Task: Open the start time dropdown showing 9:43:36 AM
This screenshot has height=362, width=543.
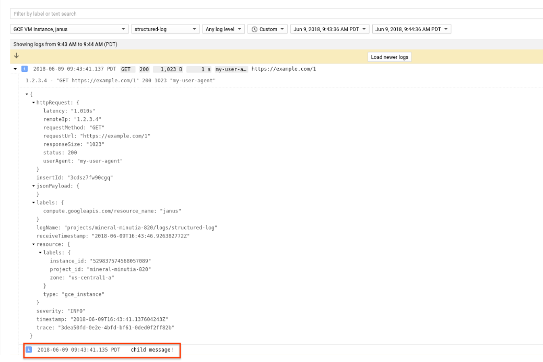Action: tap(328, 29)
